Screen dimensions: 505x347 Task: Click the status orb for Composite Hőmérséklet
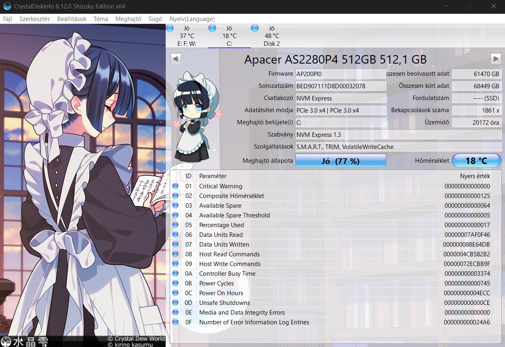point(175,196)
